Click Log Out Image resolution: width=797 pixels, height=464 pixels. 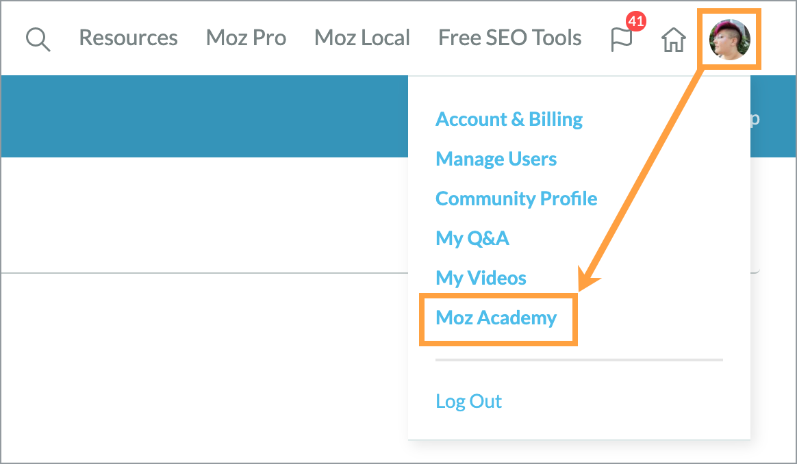tap(468, 401)
